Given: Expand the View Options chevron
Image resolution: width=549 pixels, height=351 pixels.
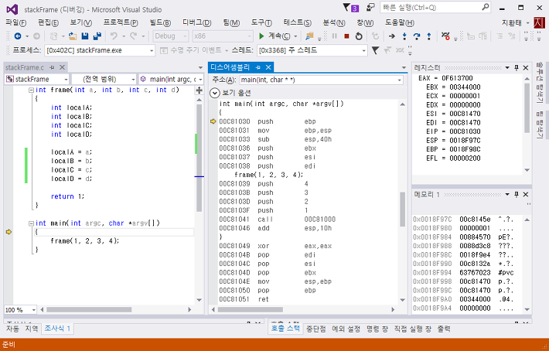Looking at the screenshot, I should tap(214, 93).
